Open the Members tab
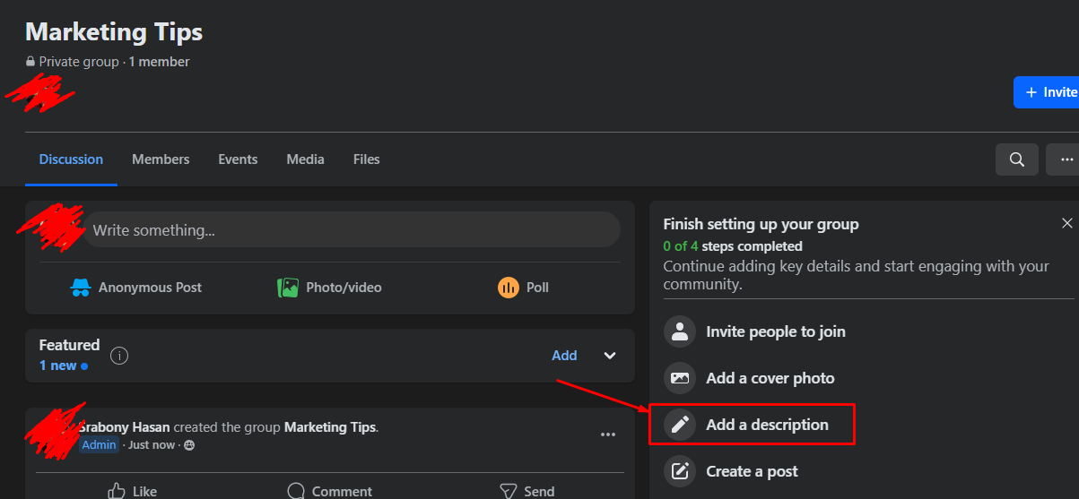Viewport: 1079px width, 499px height. [161, 159]
